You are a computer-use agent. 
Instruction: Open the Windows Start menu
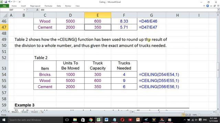(4, 120)
